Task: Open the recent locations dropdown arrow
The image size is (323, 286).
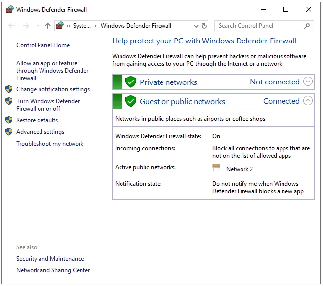Action: pyautogui.click(x=37, y=26)
